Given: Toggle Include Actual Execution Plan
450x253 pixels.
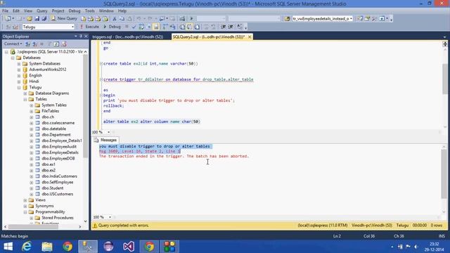Looking at the screenshot, I should click(165, 27).
